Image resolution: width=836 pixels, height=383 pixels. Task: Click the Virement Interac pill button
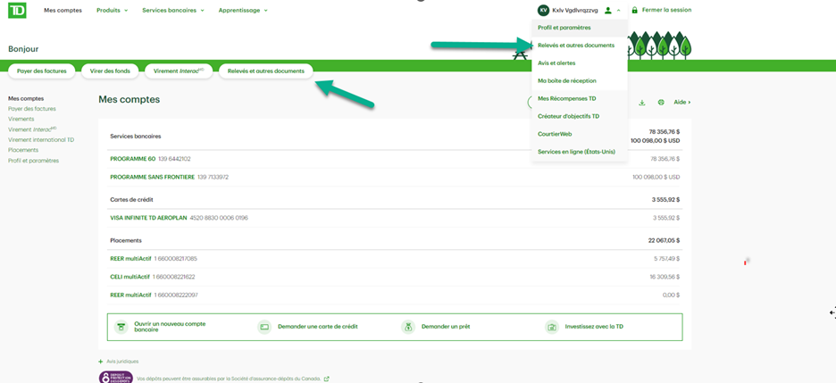tap(179, 71)
